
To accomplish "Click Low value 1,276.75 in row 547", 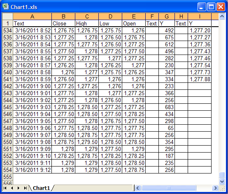I will (x=110, y=121).
